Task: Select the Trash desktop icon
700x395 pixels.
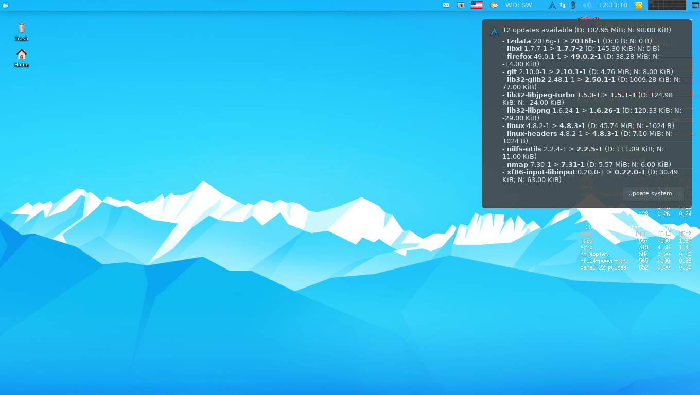Action: [x=21, y=31]
